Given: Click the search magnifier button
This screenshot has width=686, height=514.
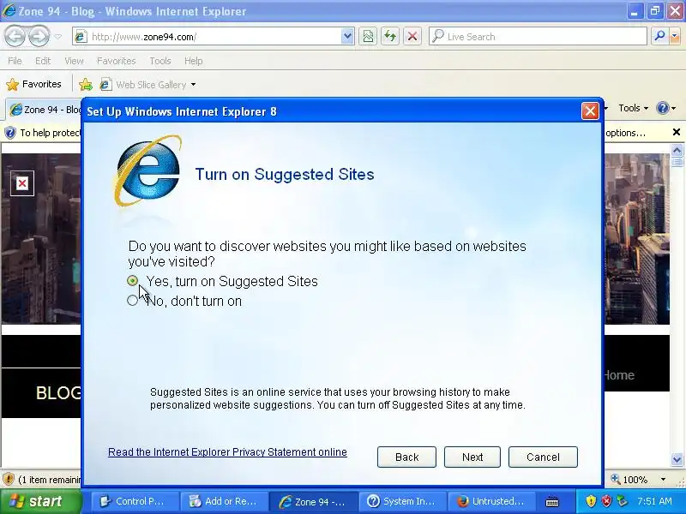Looking at the screenshot, I should pos(659,37).
